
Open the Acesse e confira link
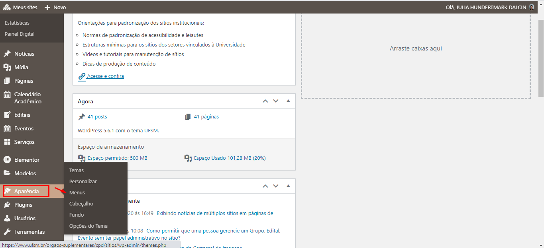(105, 76)
